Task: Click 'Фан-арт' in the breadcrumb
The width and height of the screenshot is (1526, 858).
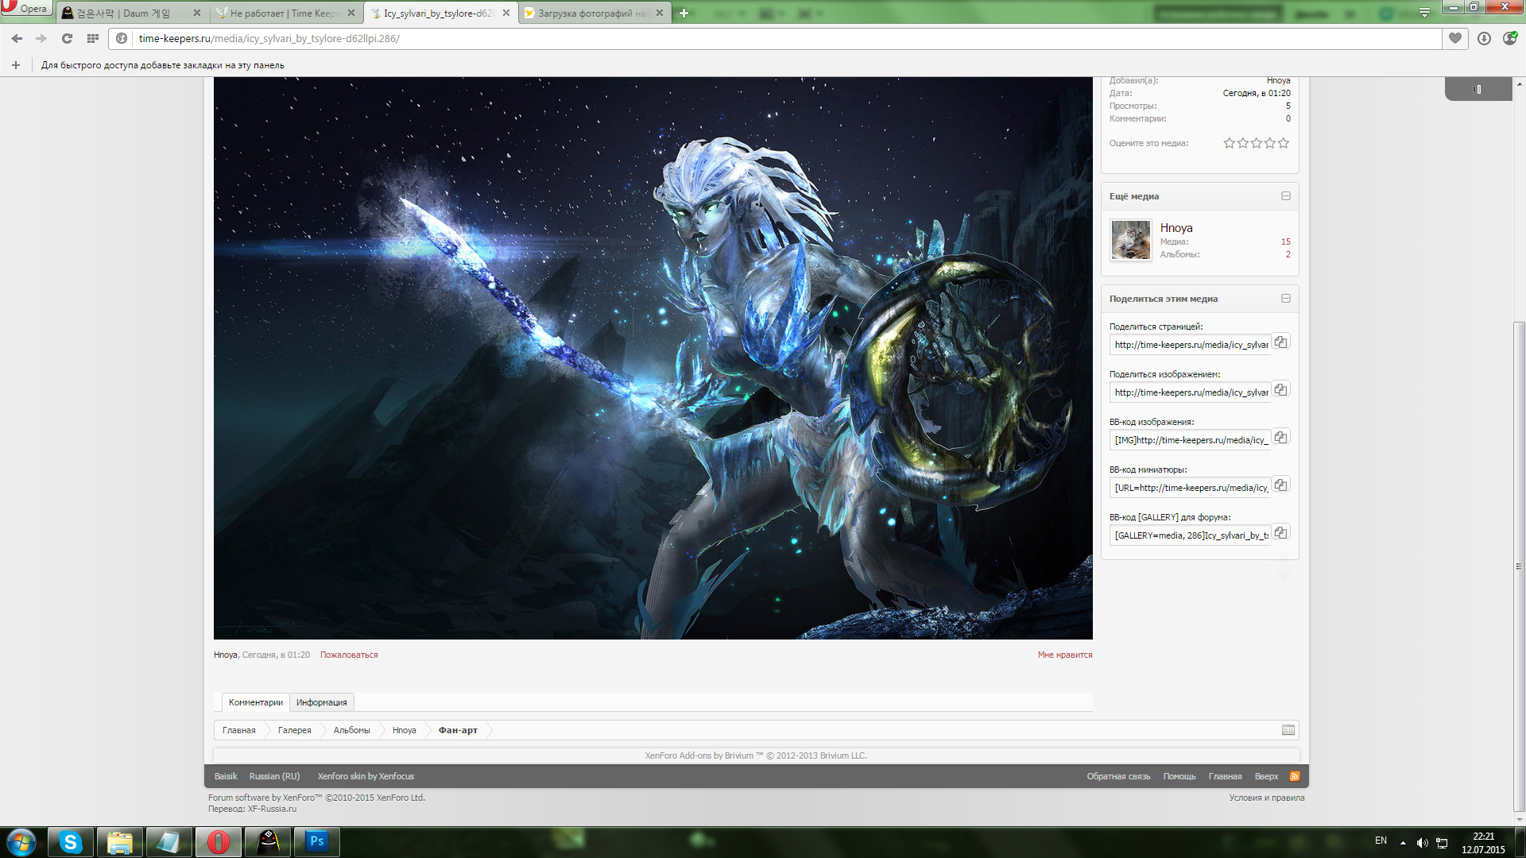Action: 458,730
